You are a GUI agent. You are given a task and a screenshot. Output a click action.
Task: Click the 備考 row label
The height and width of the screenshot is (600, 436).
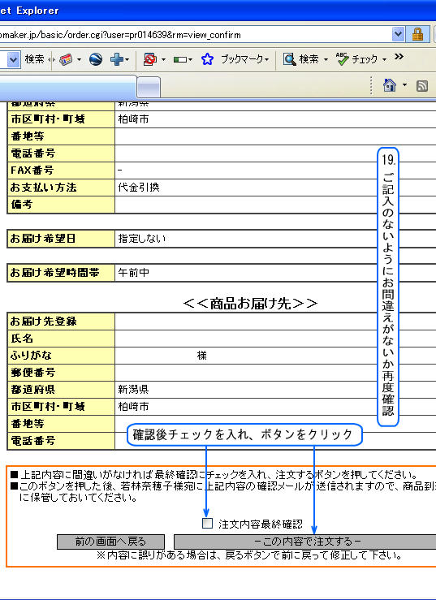[61, 205]
